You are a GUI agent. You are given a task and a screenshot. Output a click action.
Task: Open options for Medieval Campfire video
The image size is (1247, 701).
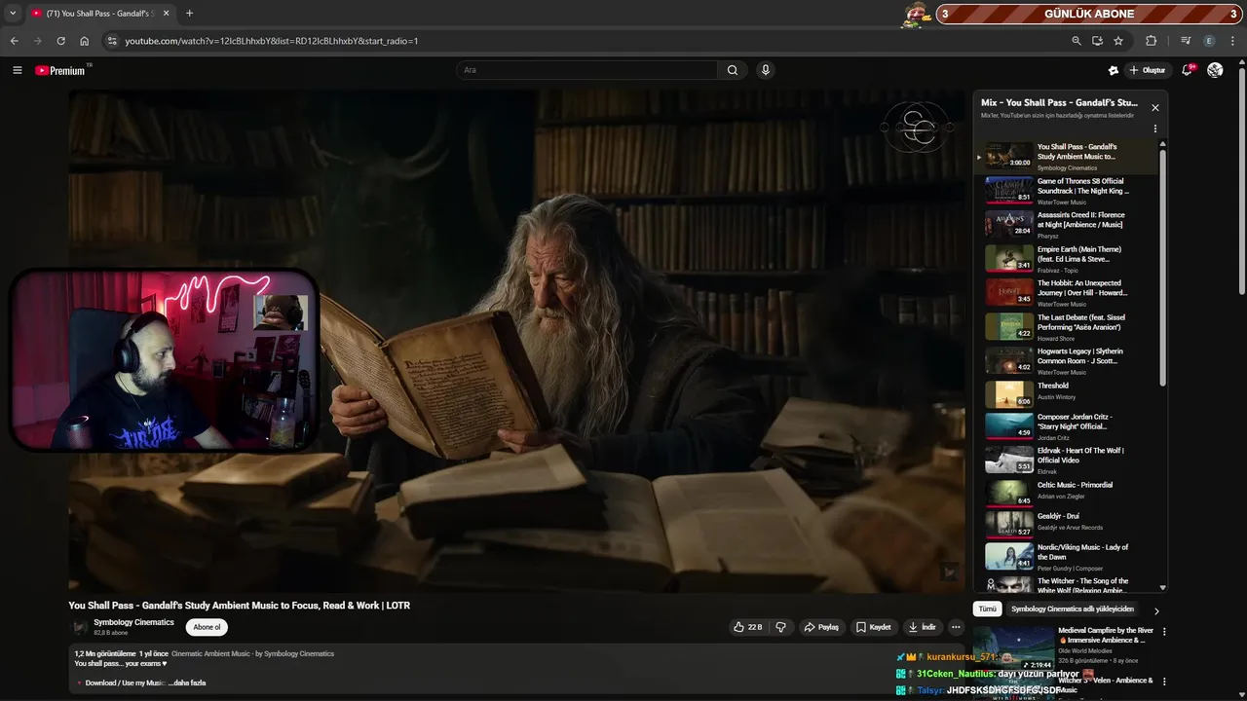point(1164,631)
